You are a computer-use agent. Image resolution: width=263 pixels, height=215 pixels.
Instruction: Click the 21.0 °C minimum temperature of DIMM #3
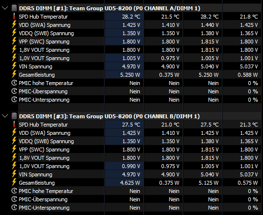pos(170,125)
